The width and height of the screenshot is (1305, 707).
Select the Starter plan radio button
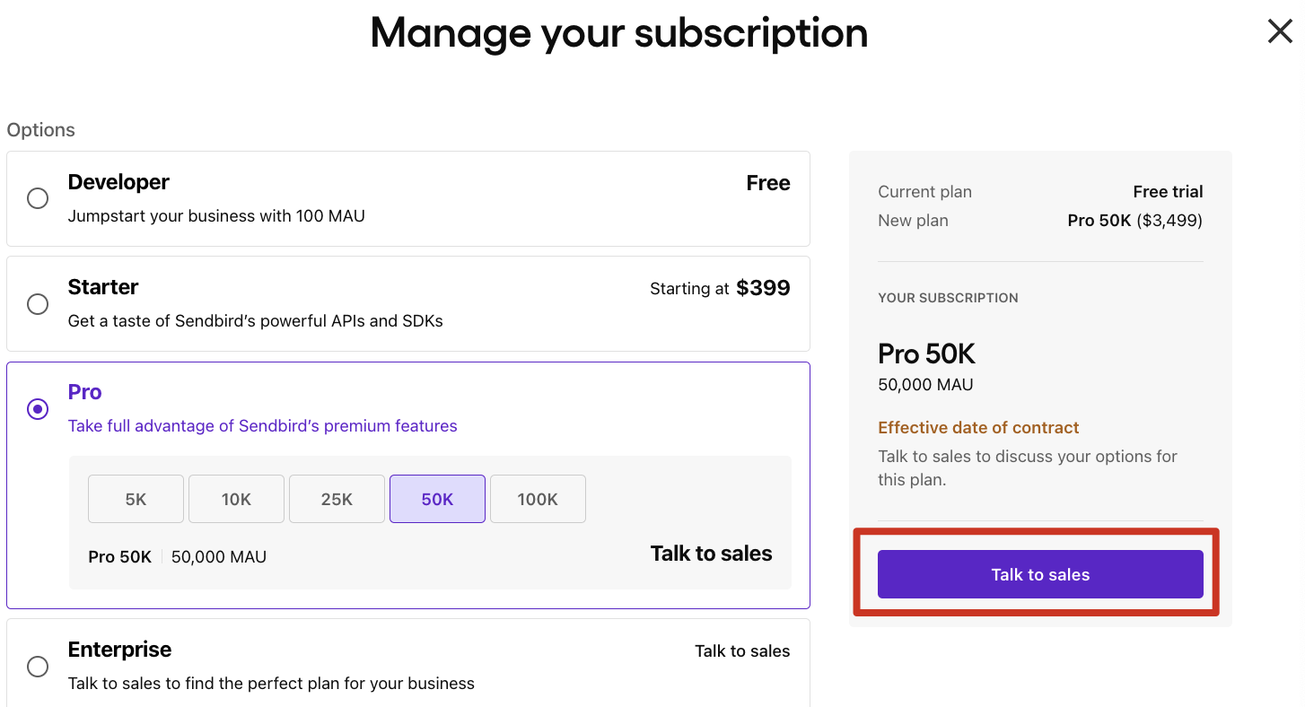[x=38, y=304]
